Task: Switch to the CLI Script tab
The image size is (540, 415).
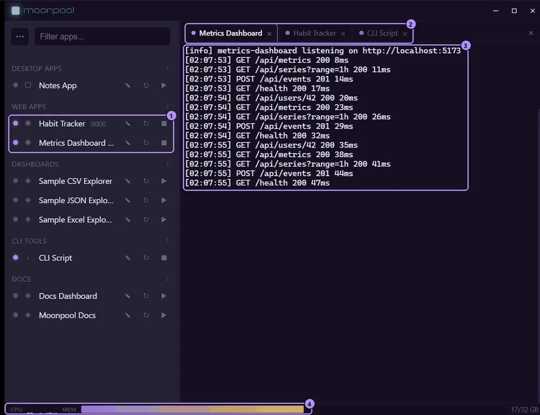Action: point(382,34)
